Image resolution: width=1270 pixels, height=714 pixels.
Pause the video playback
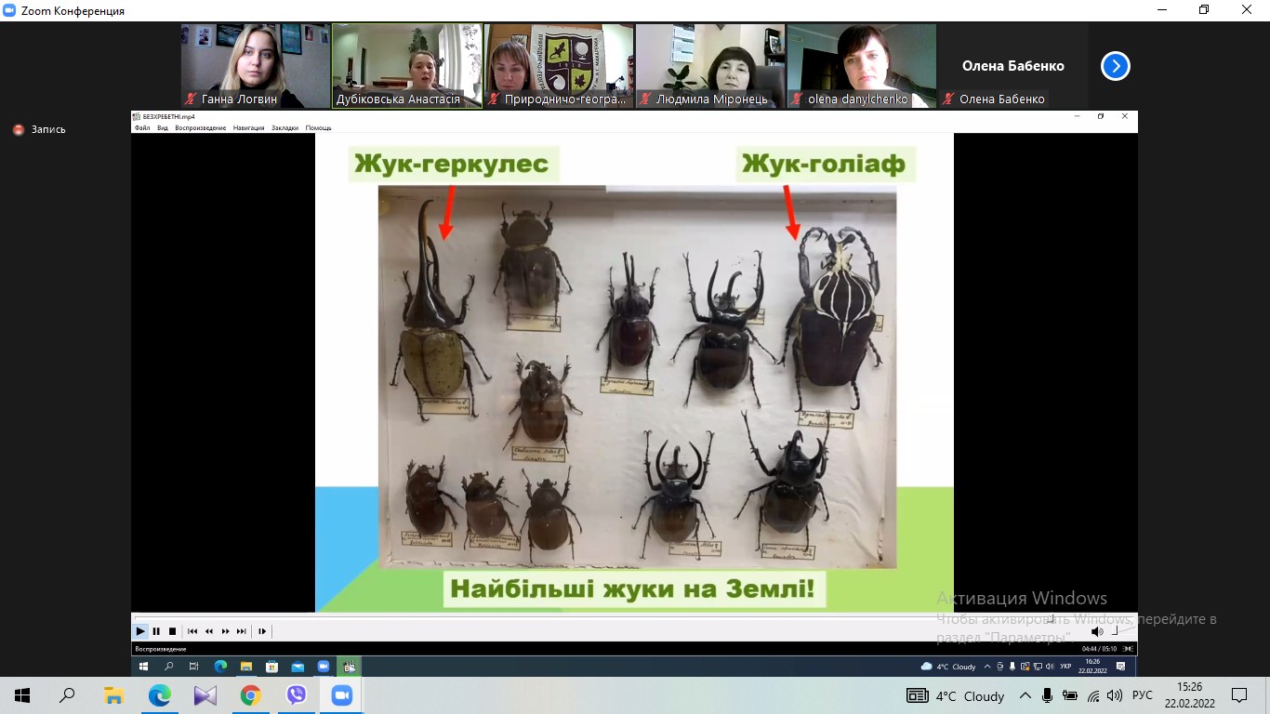coord(156,631)
